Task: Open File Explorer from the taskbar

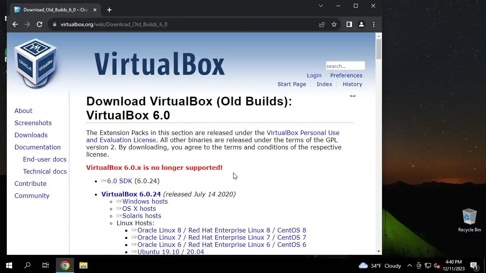Action: coord(83,265)
